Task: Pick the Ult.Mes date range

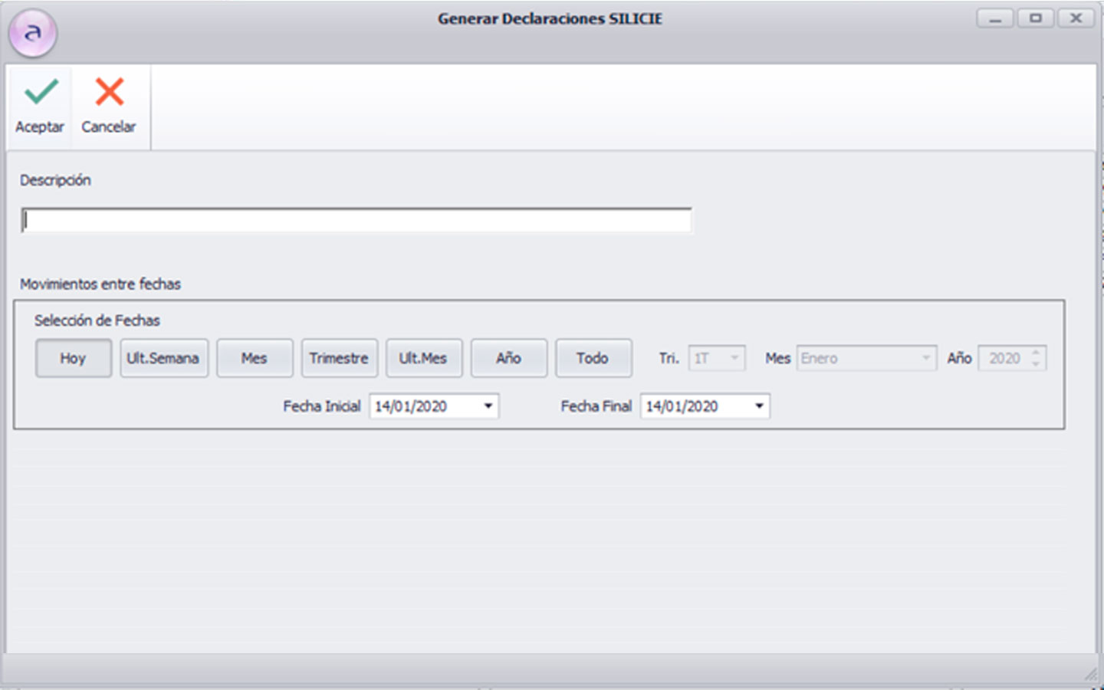Action: click(423, 358)
